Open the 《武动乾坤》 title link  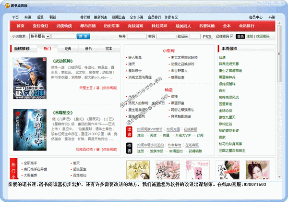[x=63, y=61]
